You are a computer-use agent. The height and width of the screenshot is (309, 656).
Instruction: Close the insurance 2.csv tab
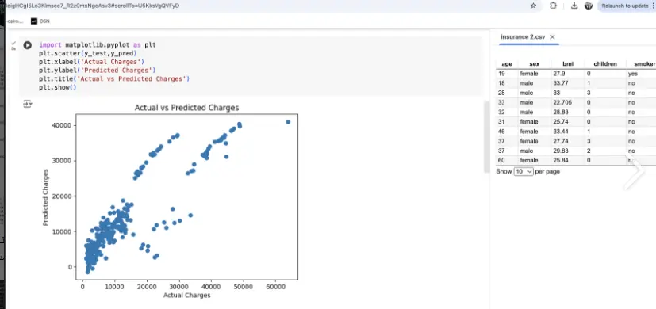coord(552,36)
